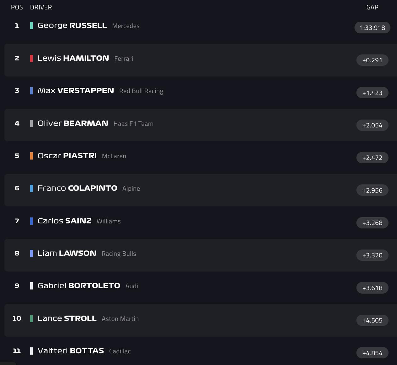Click the +0.291 gap badge for Hamilton
Viewport: 397px width, 365px height.
[x=372, y=60]
